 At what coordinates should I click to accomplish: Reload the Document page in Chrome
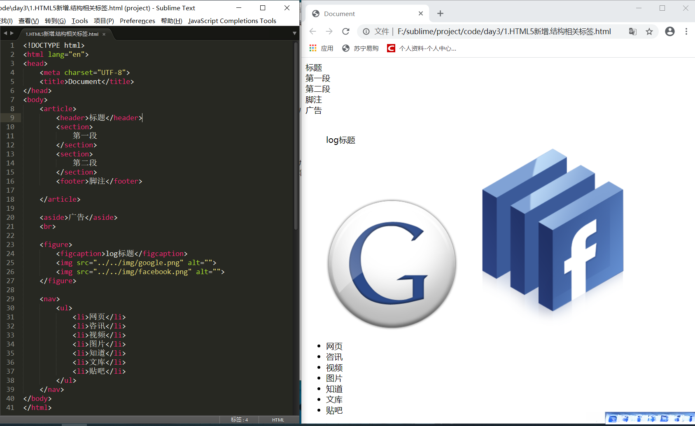click(346, 32)
